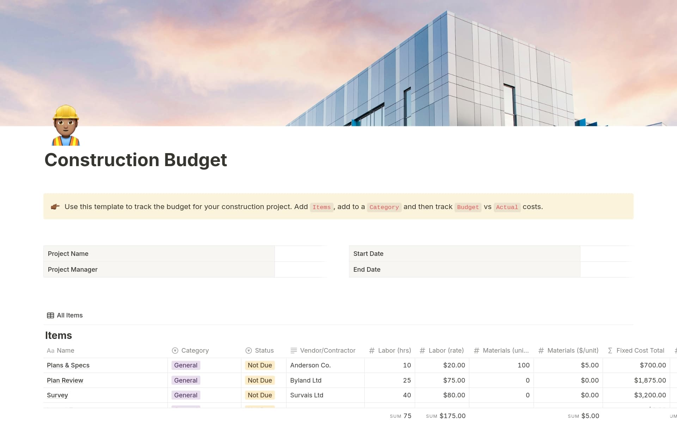677x422 pixels.
Task: Click the Category column select icon
Action: 175,351
